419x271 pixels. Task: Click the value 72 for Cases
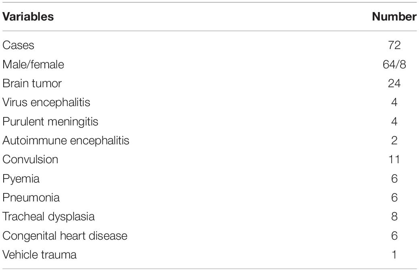(394, 45)
